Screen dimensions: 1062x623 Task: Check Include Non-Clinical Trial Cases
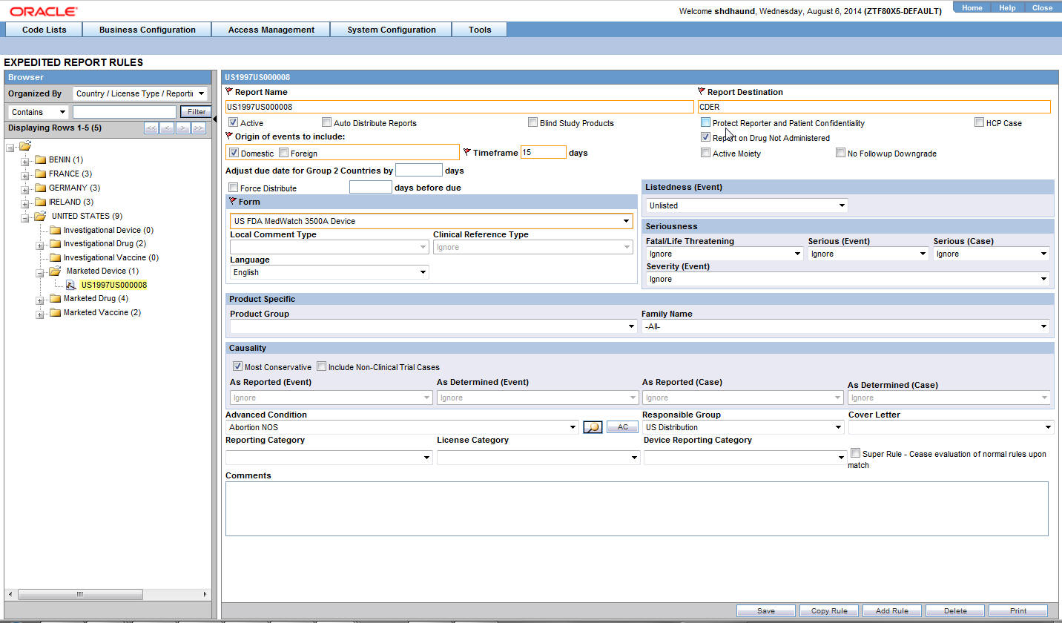tap(321, 366)
